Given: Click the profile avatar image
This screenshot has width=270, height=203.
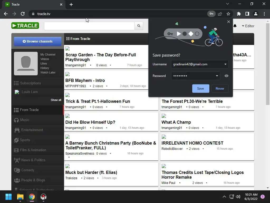Looking at the screenshot, I should tap(26, 63).
